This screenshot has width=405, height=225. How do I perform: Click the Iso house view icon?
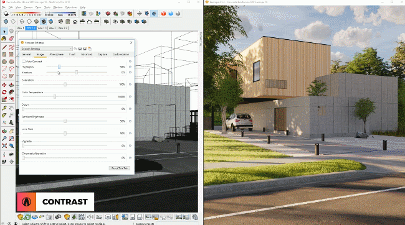point(75,22)
